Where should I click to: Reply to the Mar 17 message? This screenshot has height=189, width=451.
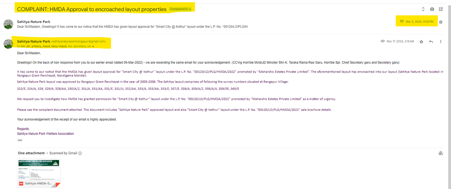pyautogui.click(x=431, y=41)
